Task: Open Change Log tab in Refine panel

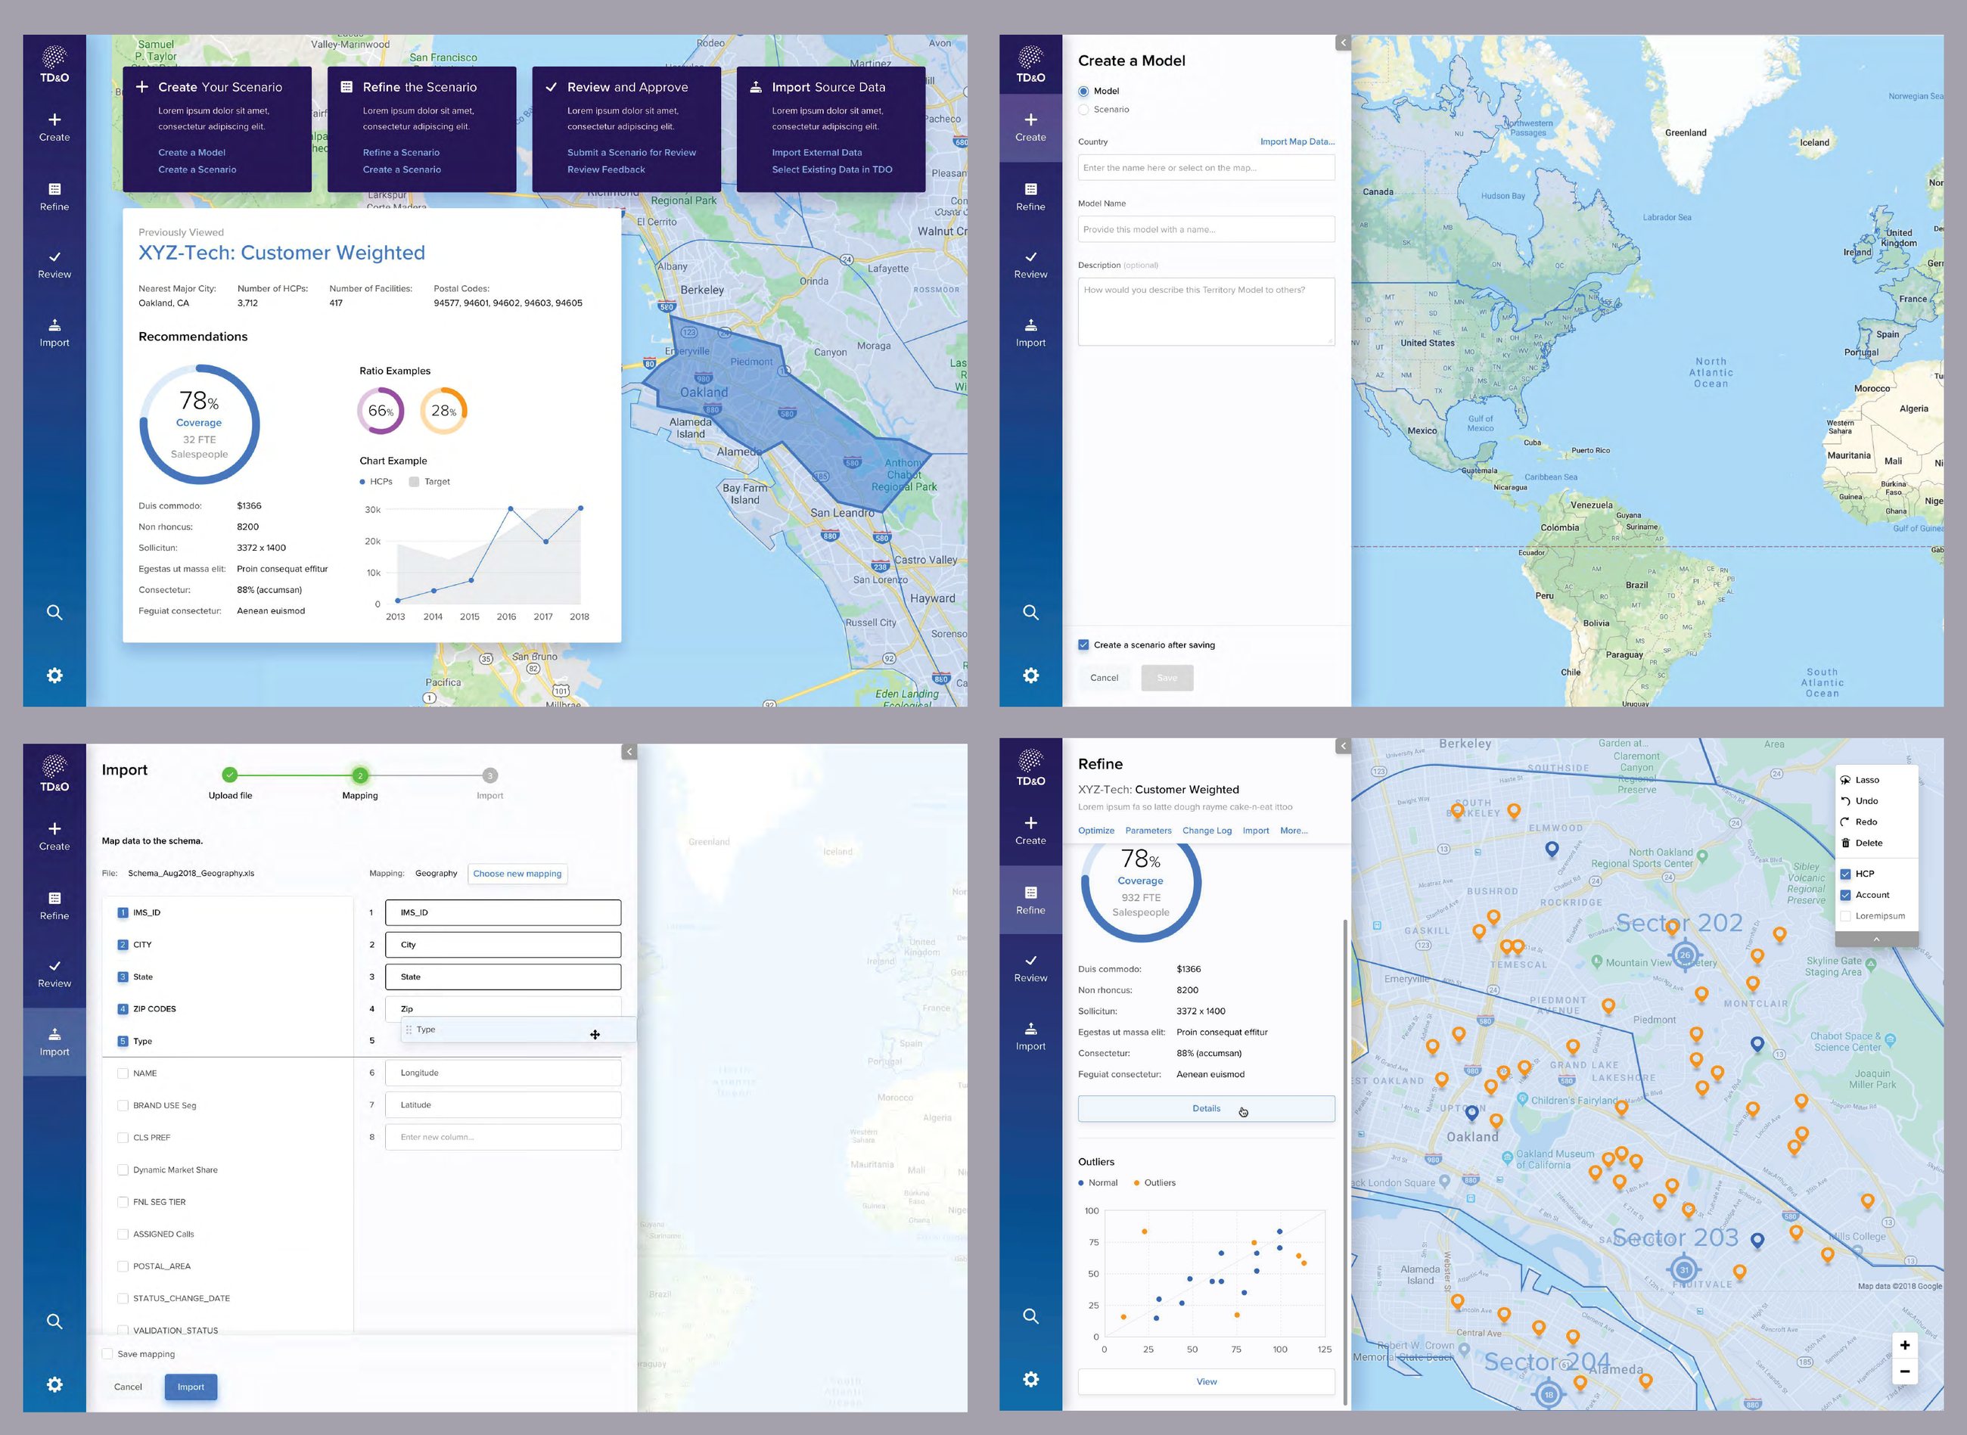Action: tap(1207, 831)
